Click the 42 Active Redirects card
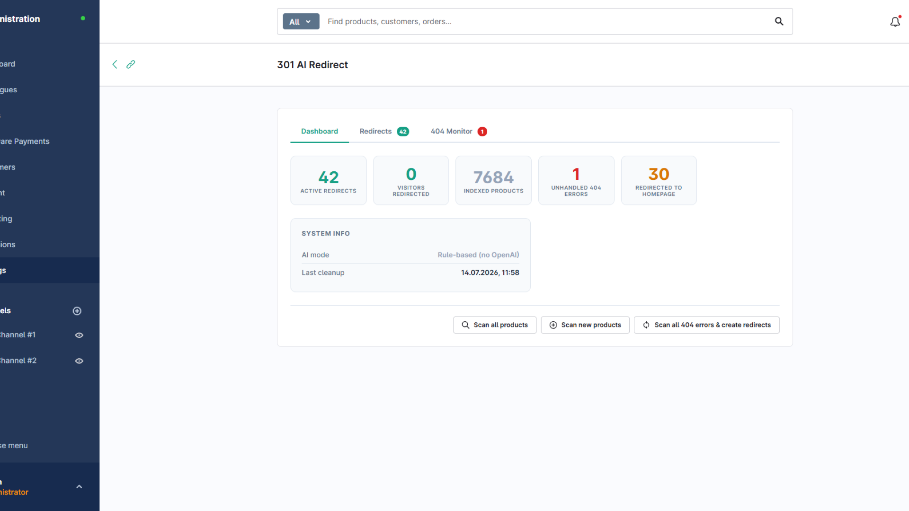Screen dimensions: 909x511 point(329,181)
